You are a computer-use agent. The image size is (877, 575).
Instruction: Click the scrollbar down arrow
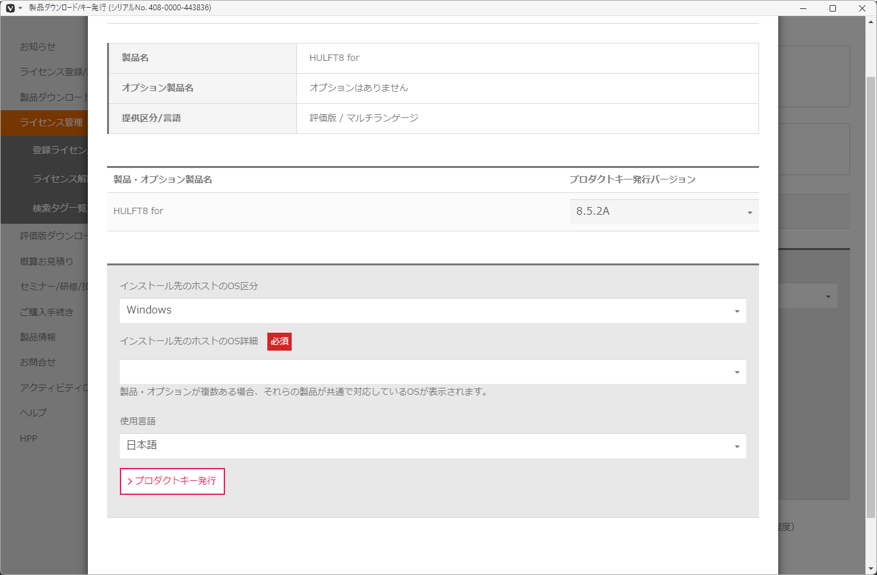tap(871, 569)
